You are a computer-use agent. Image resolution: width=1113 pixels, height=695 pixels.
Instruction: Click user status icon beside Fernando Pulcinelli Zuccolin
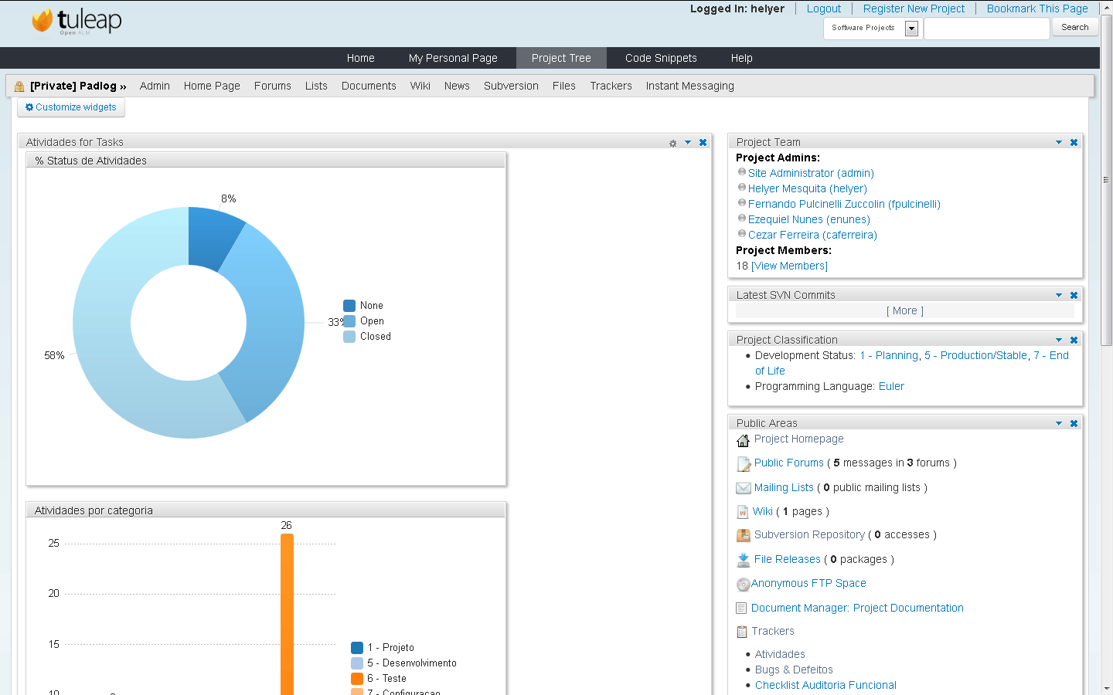[x=742, y=203]
